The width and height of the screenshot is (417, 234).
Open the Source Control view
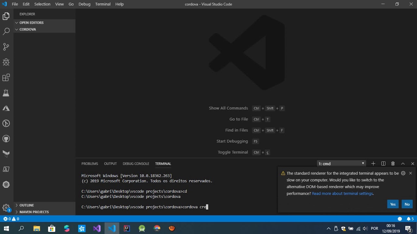pos(6,47)
